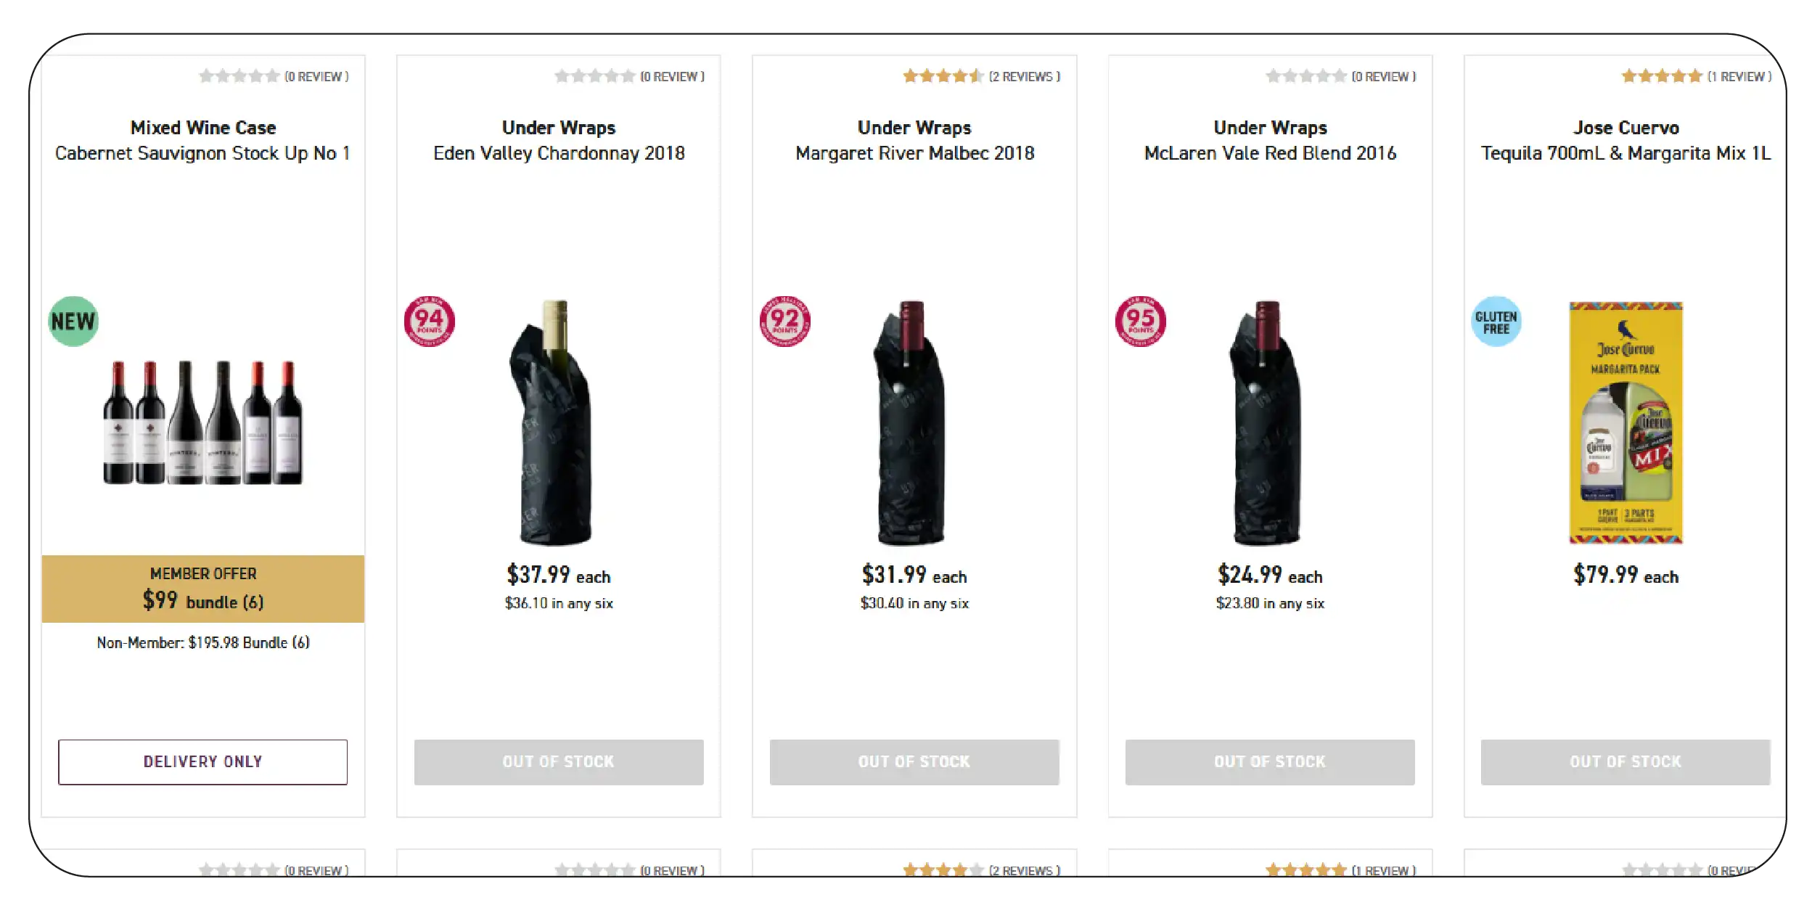Click the $36.10 in any six price text

[x=558, y=602]
